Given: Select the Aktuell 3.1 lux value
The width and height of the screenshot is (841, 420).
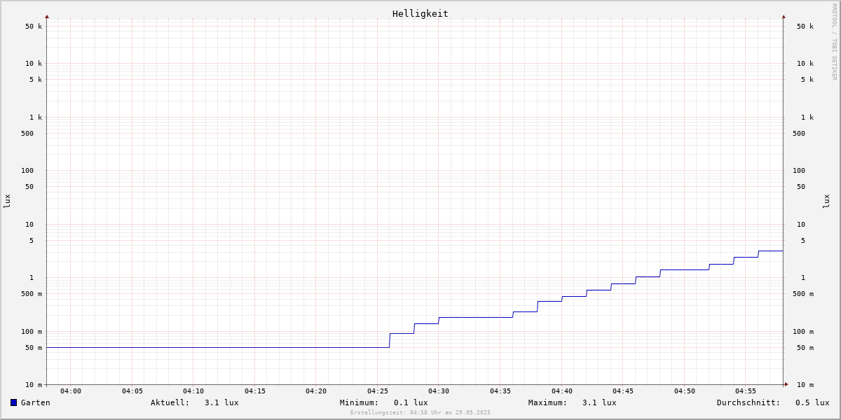Looking at the screenshot, I should click(x=221, y=402).
